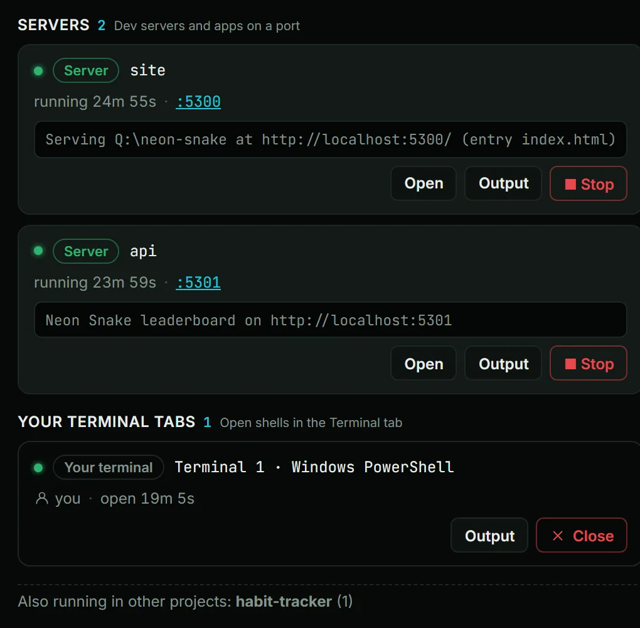
Task: View Output for the site server
Action: [x=503, y=183]
